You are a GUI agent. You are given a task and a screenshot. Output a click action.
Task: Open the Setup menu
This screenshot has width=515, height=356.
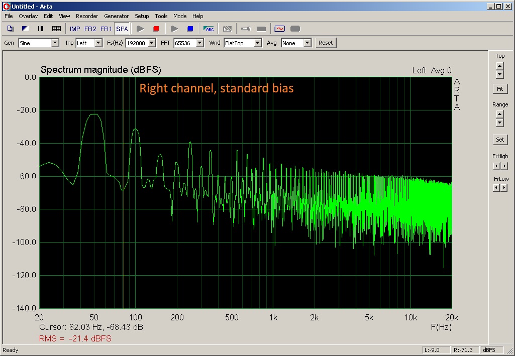click(x=142, y=16)
